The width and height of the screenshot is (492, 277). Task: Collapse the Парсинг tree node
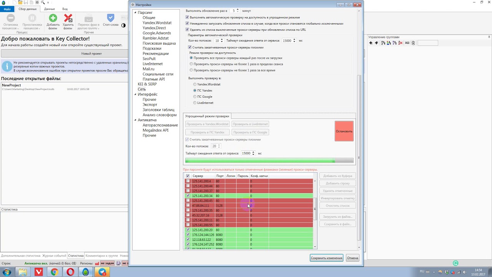(135, 13)
